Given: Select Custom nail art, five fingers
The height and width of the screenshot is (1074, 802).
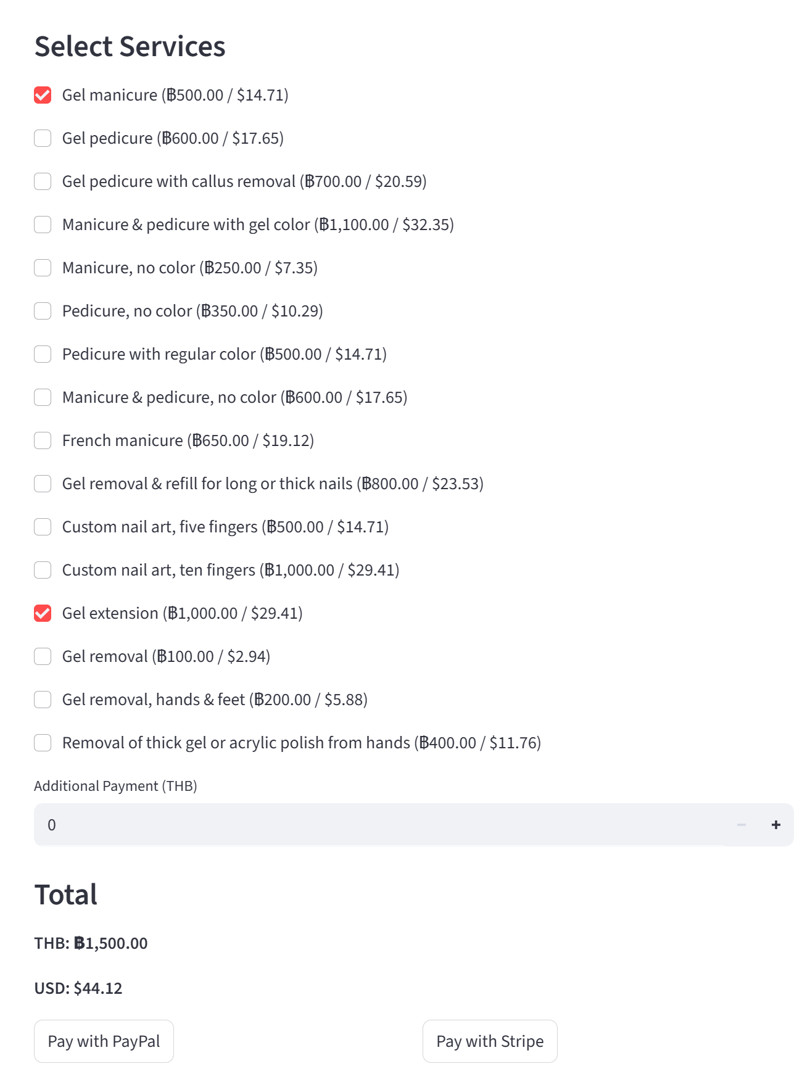Looking at the screenshot, I should [43, 527].
